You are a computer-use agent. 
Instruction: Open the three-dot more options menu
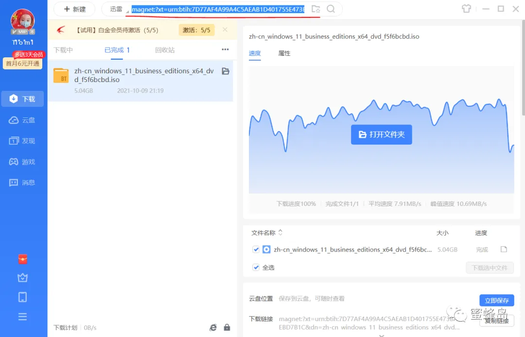pyautogui.click(x=226, y=50)
